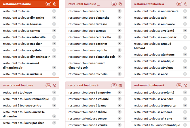Add 'restaurant toulouse avis' via plus icon

tap(185, 18)
